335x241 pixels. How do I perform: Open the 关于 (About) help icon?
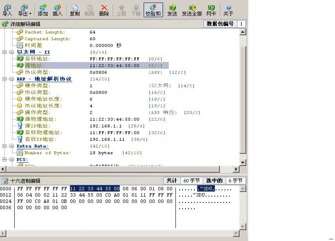point(228,10)
